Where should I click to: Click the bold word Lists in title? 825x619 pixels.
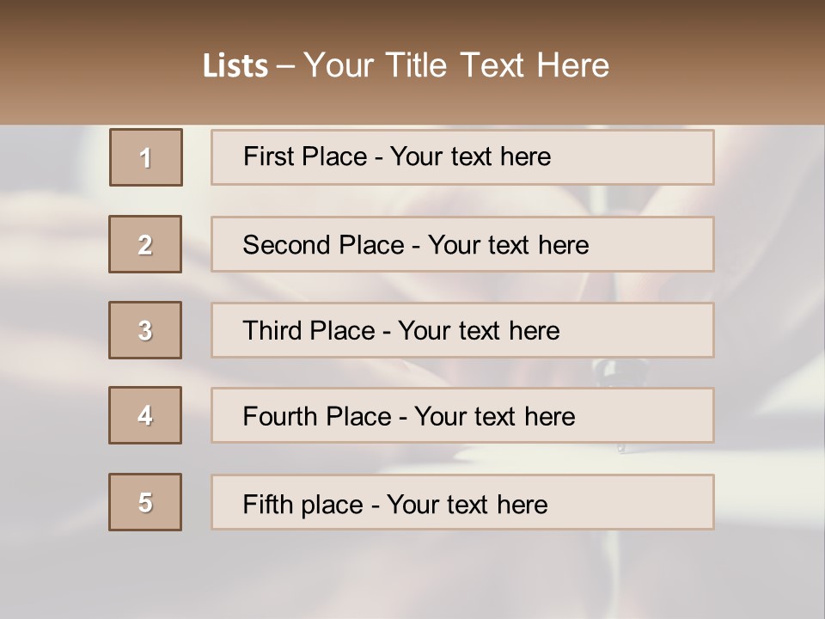(235, 66)
